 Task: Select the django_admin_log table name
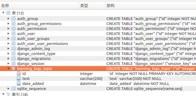(34, 49)
